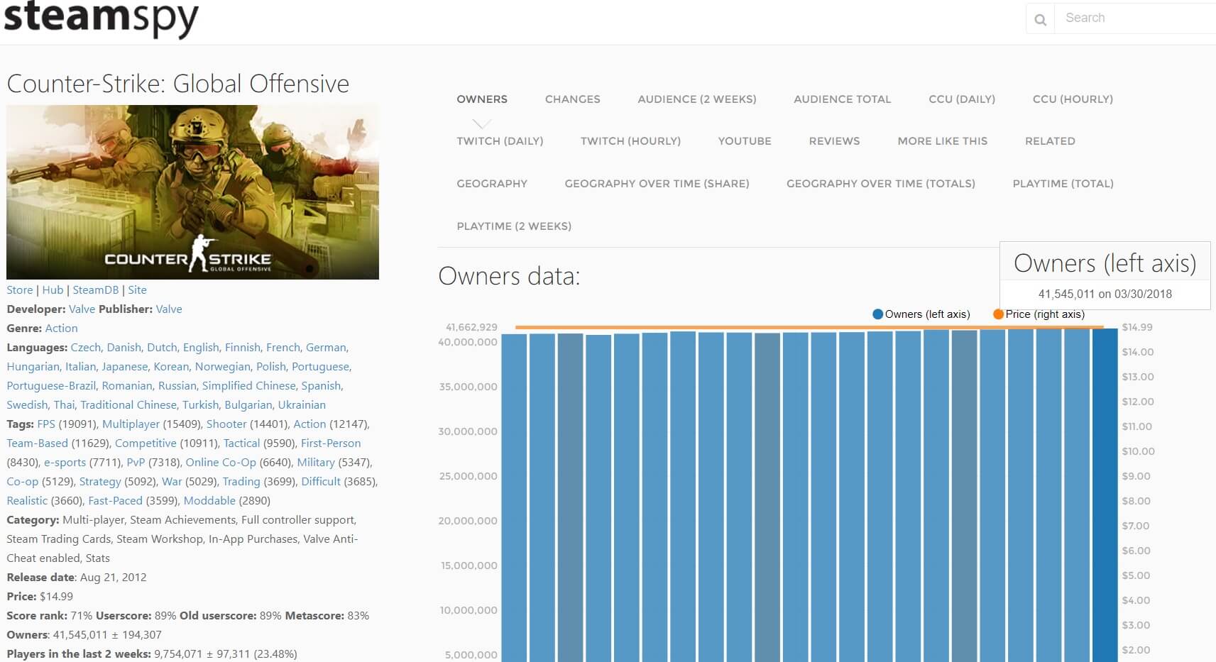Toggle Price series via orange legend dot

[x=998, y=314]
